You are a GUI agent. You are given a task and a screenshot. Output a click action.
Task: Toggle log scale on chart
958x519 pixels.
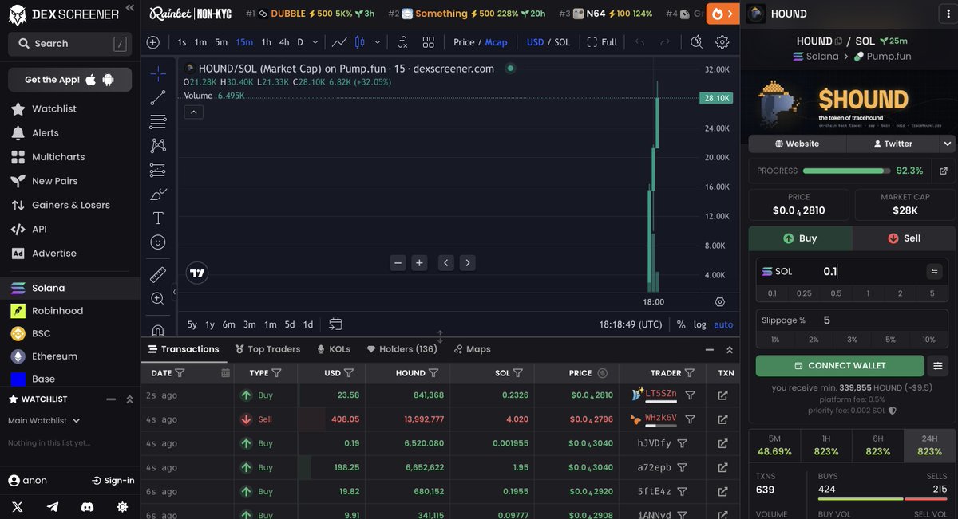700,324
